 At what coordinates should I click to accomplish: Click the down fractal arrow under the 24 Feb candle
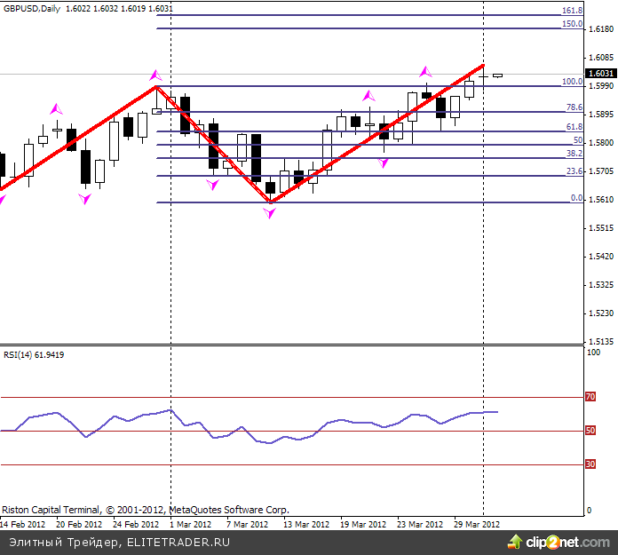[x=85, y=200]
